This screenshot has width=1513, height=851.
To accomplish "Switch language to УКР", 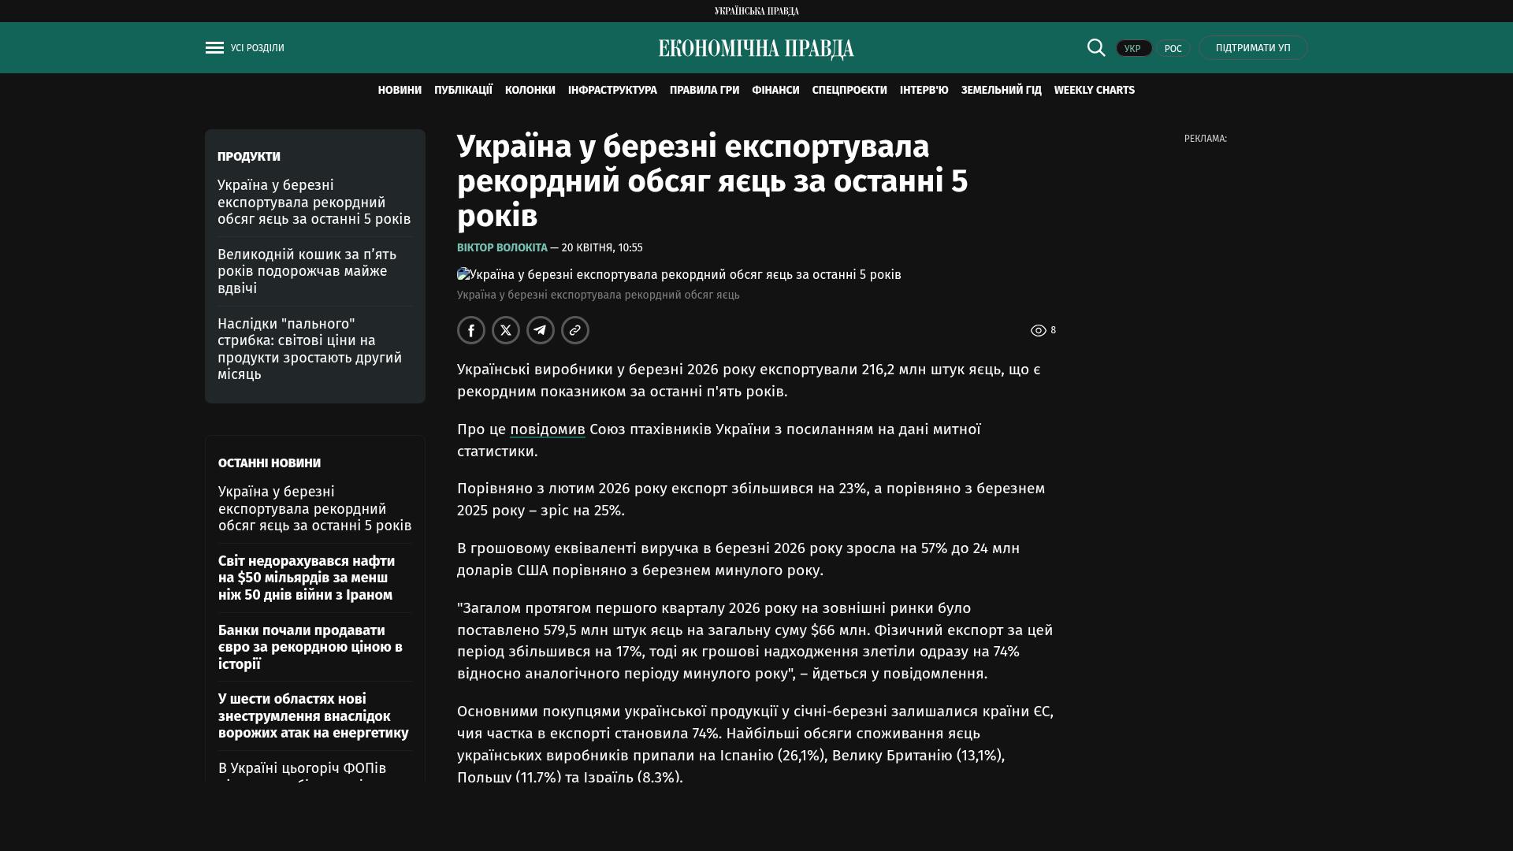I will click(x=1133, y=49).
